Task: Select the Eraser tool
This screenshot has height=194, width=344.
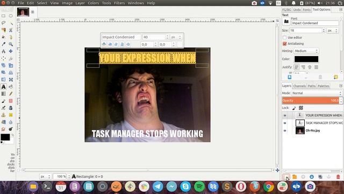Action: [11, 101]
